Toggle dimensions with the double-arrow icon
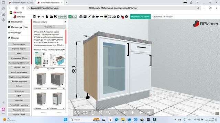 pyautogui.click(x=102, y=17)
